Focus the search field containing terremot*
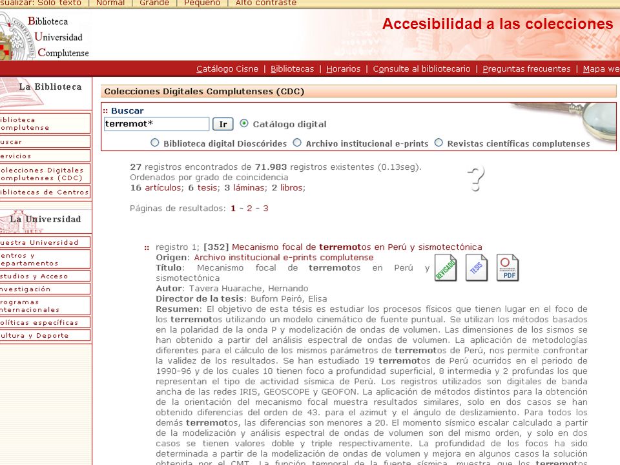This screenshot has width=620, height=465. (x=156, y=124)
